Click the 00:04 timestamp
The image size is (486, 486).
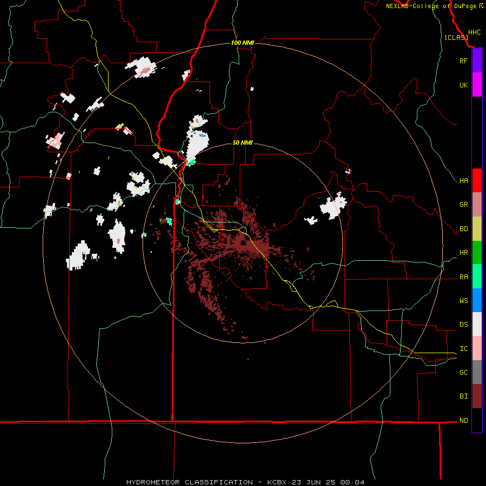click(352, 482)
